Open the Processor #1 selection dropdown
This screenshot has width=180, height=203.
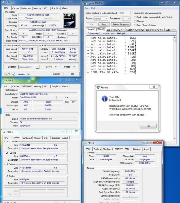[29, 67]
